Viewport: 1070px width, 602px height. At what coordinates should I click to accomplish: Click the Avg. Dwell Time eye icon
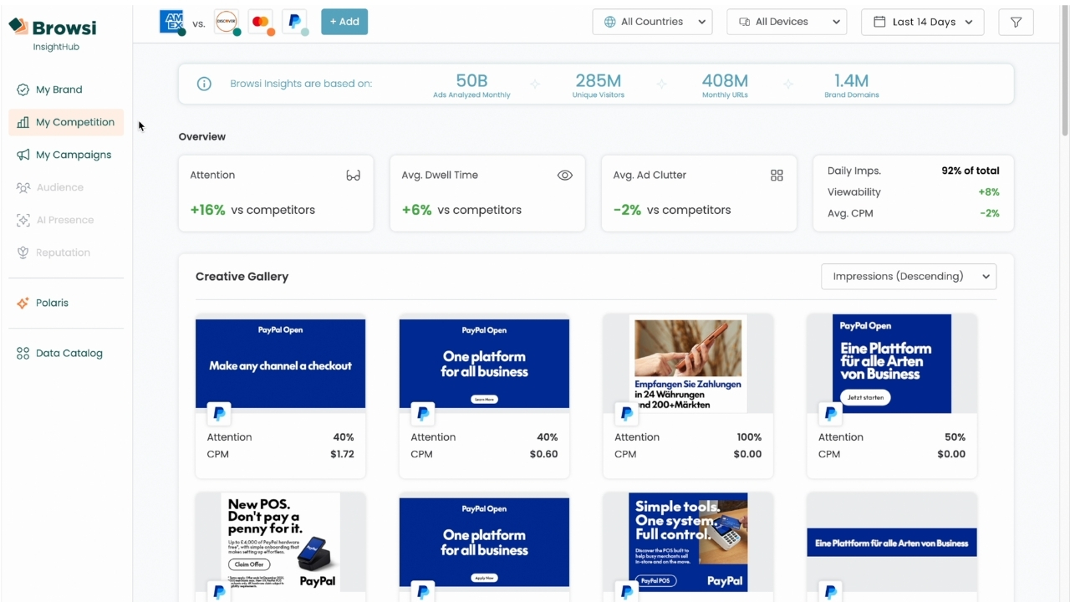pos(565,176)
